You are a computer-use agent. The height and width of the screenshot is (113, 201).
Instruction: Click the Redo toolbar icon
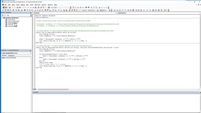25,8
